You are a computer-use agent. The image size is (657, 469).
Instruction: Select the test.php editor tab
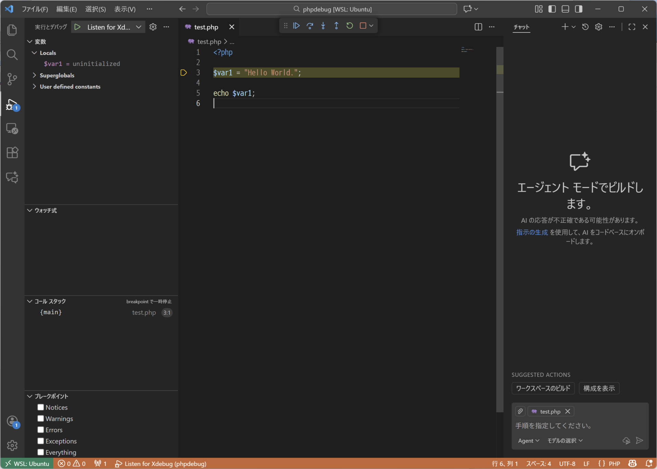(x=206, y=27)
